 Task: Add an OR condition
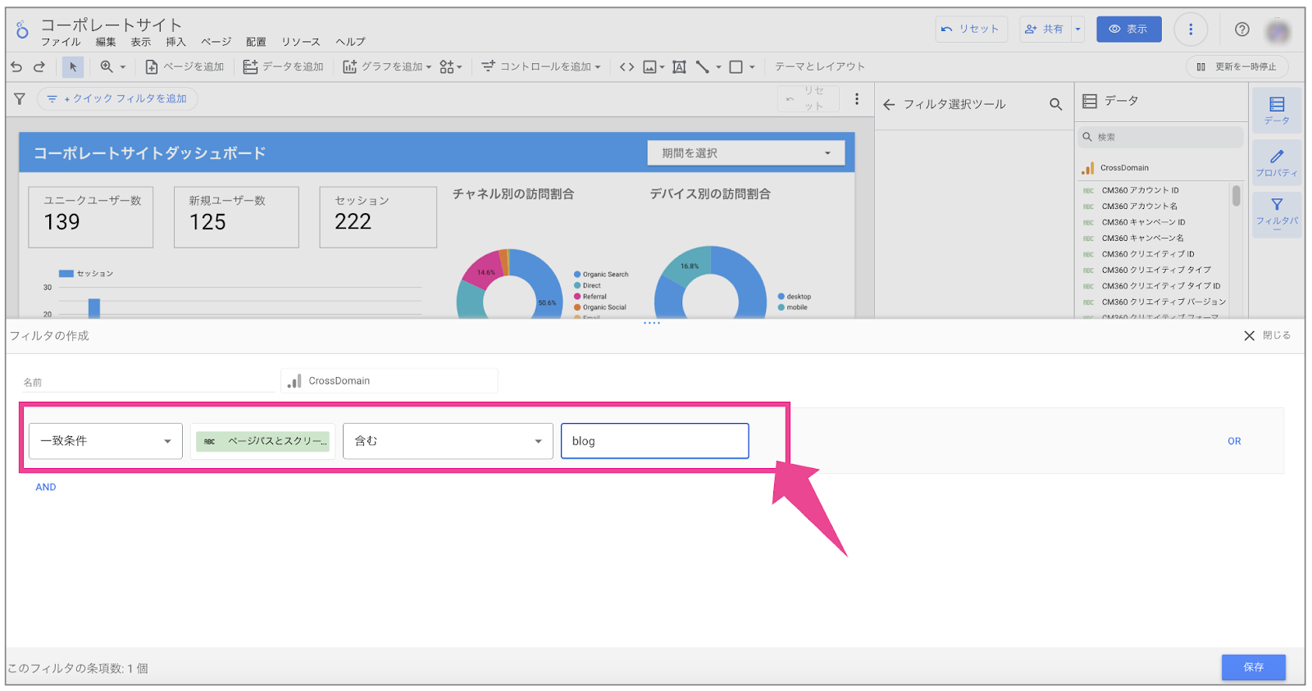tap(1234, 442)
